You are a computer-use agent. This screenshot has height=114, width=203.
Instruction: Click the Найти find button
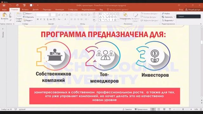pos(166,14)
